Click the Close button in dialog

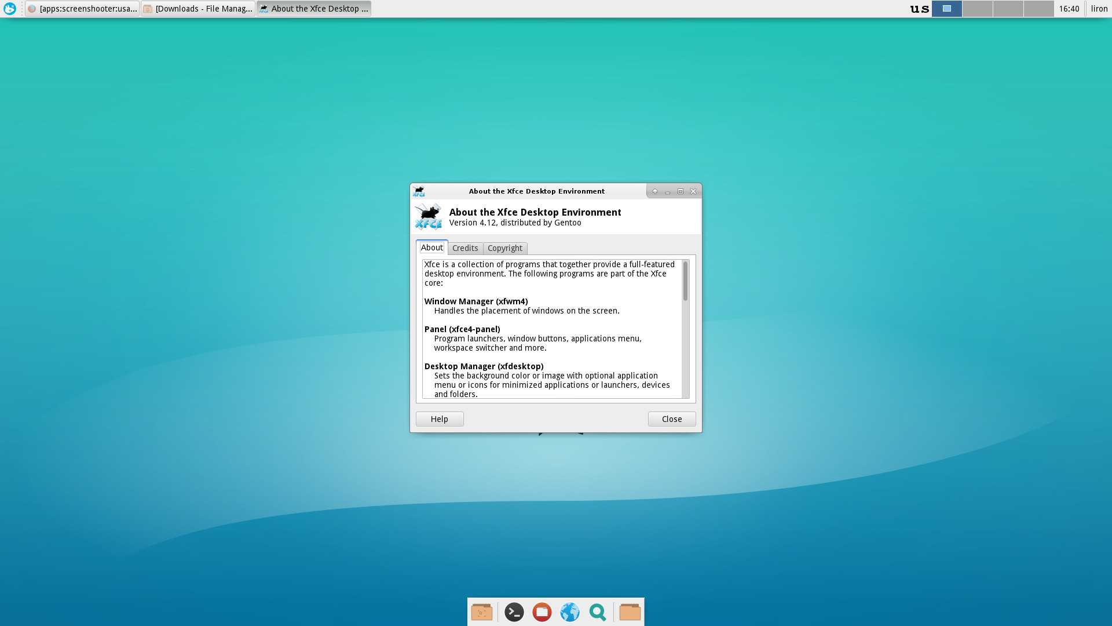(x=672, y=419)
